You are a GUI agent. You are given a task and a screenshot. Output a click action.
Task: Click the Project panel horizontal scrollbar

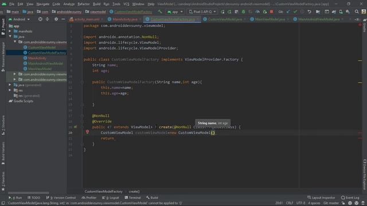[29, 193]
